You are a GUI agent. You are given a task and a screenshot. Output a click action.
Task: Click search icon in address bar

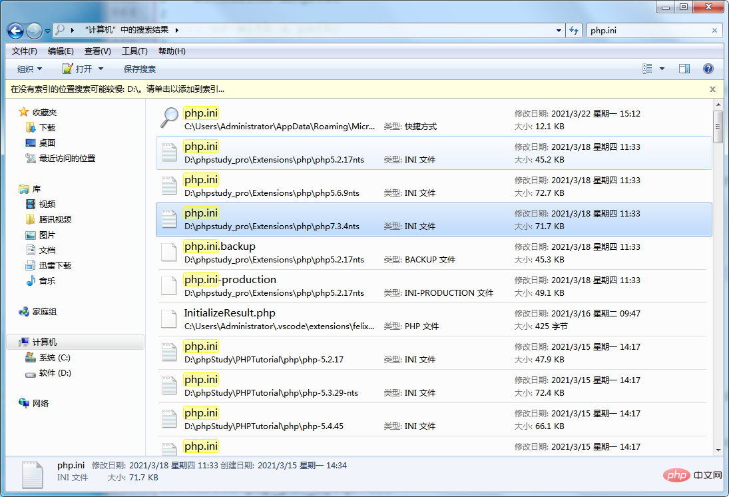(x=61, y=30)
